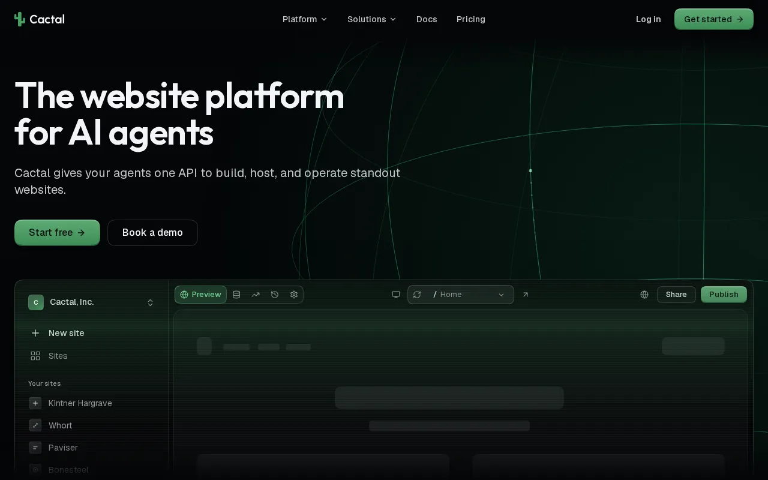Screen dimensions: 768x480
Task: Open the Platform menu
Action: pos(305,19)
